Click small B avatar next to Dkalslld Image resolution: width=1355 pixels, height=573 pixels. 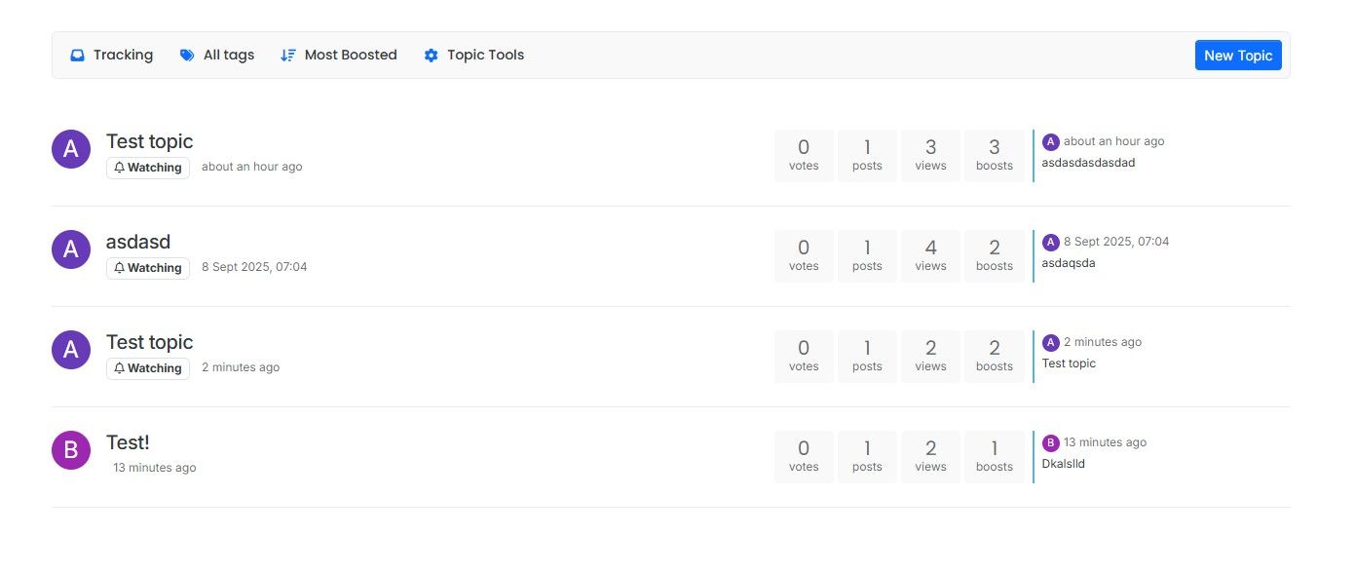click(1050, 443)
